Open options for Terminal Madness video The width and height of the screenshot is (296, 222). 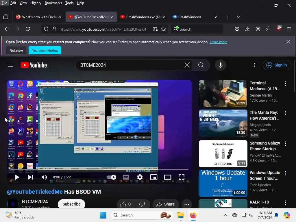click(x=285, y=84)
